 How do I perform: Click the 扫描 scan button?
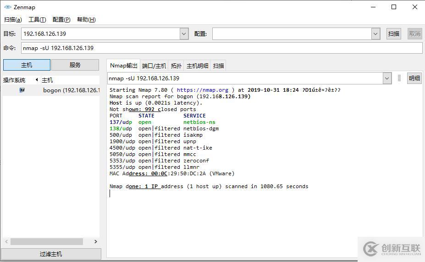point(393,34)
